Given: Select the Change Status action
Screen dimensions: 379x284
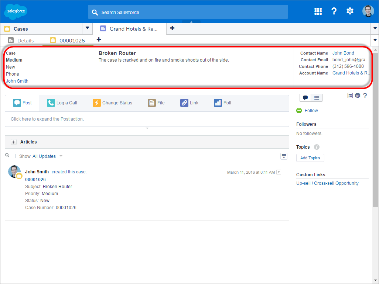Looking at the screenshot, I should click(112, 103).
